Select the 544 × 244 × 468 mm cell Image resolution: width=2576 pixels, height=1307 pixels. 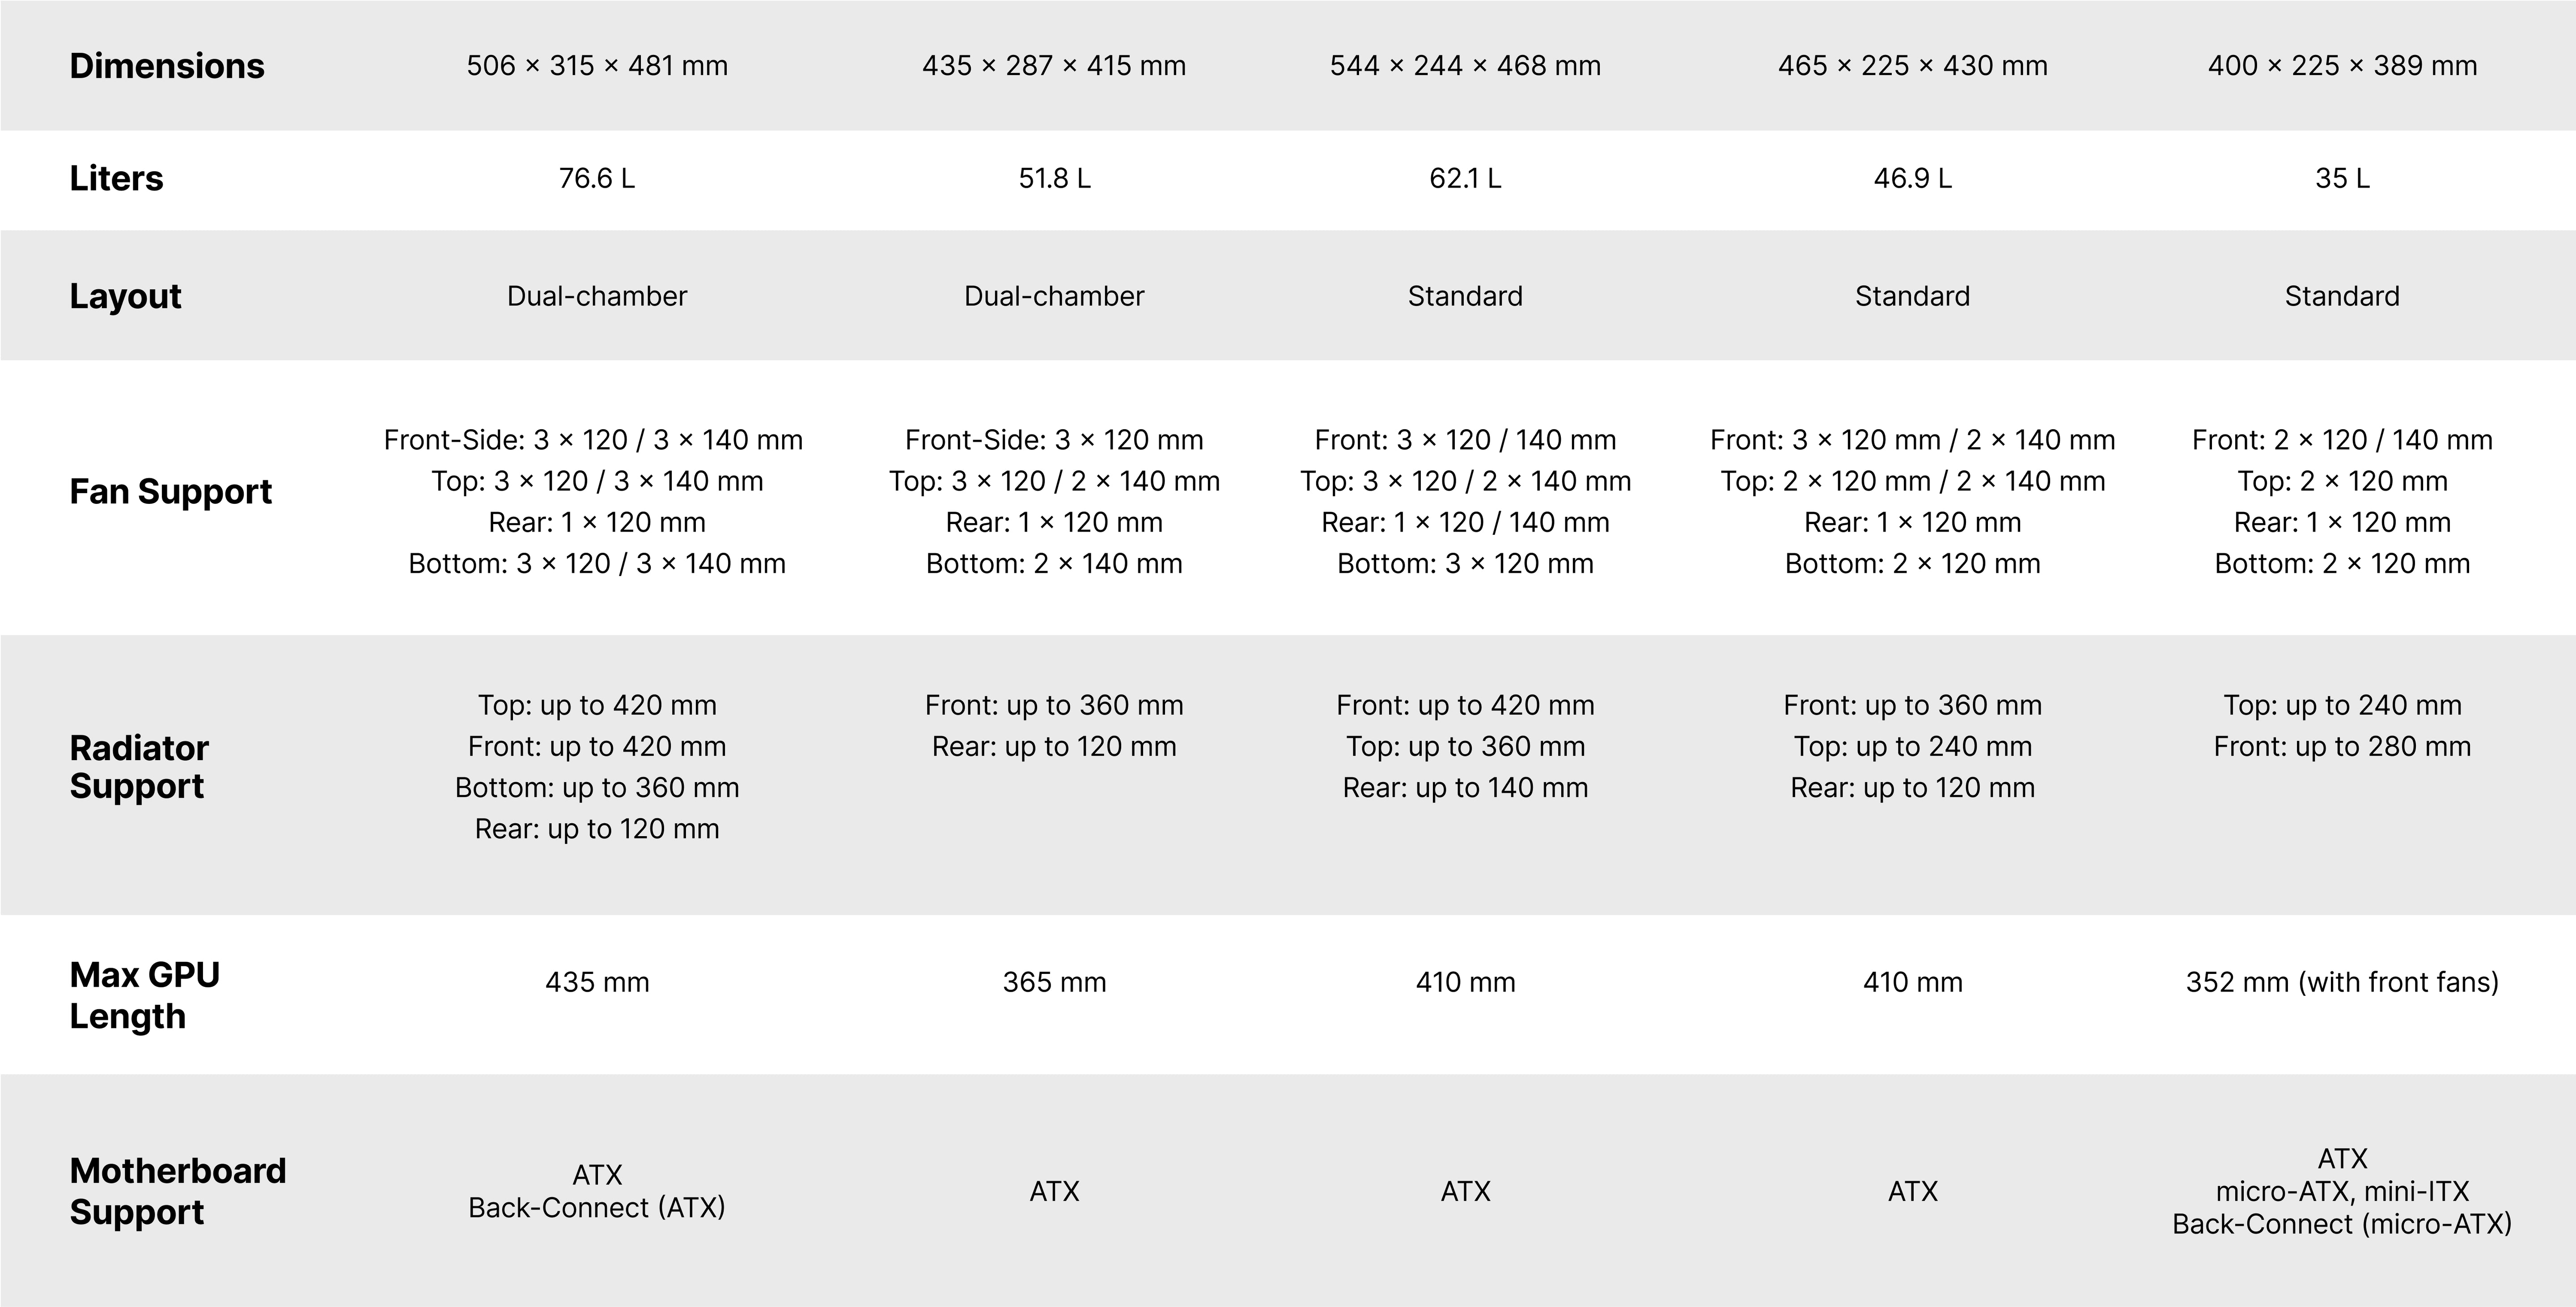1465,66
